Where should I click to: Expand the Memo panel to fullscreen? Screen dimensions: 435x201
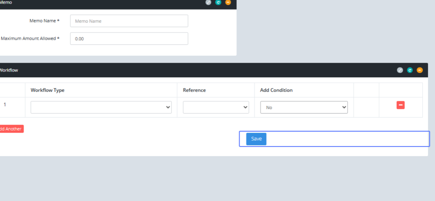(208, 2)
